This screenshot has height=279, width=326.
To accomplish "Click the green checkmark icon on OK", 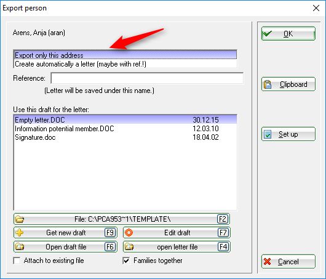I will point(267,33).
